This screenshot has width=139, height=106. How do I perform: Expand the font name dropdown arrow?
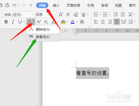coord(33,14)
